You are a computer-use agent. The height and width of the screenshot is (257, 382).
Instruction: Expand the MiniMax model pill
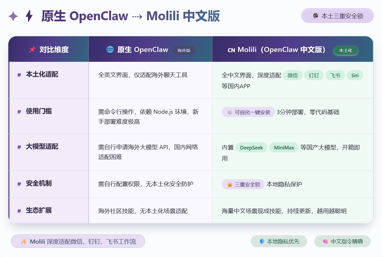284,147
